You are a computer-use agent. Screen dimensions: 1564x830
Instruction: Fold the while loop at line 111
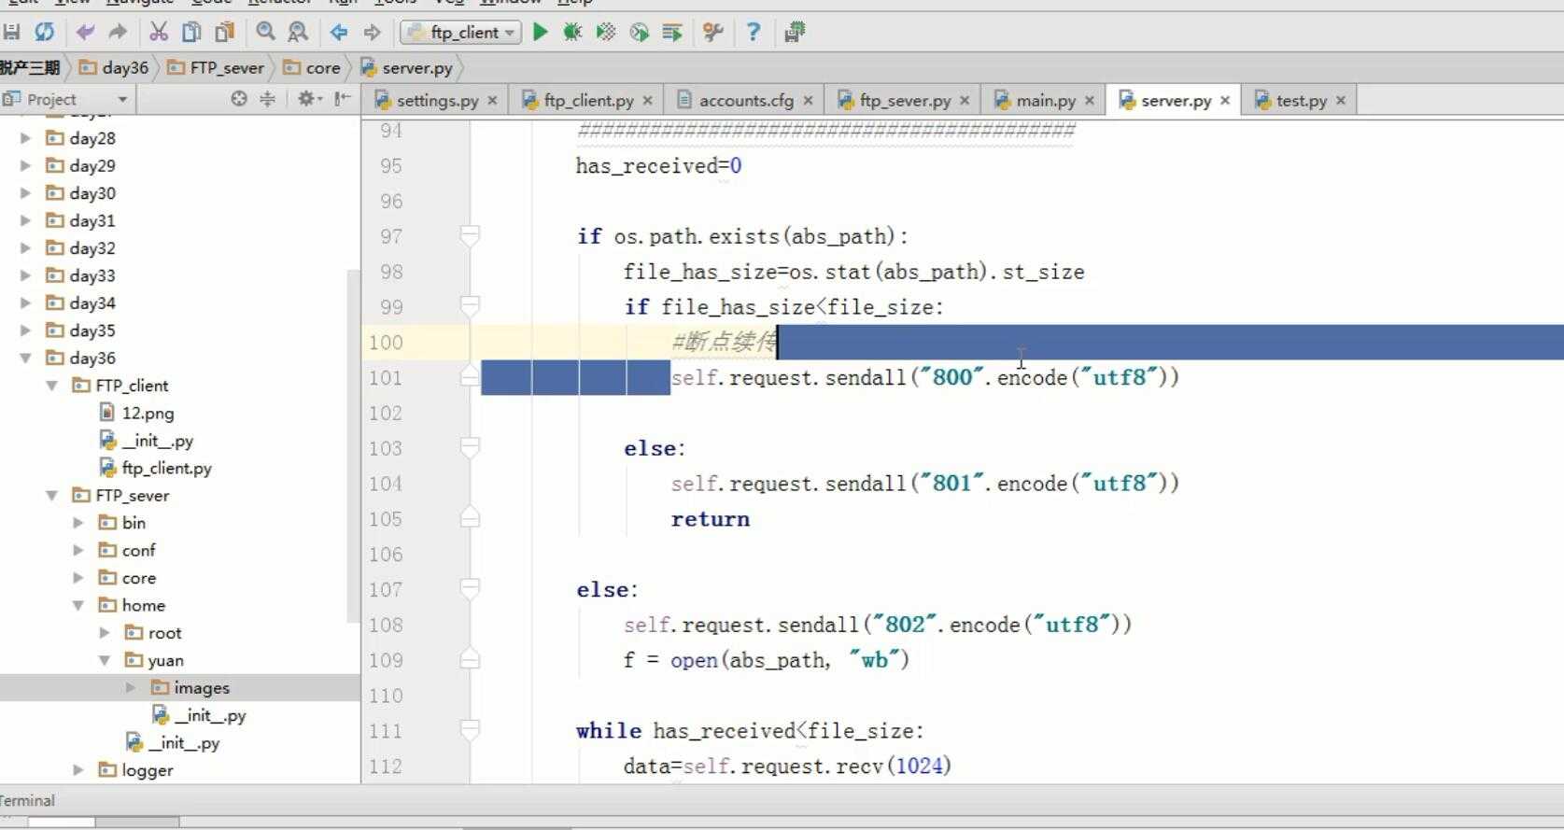click(470, 731)
